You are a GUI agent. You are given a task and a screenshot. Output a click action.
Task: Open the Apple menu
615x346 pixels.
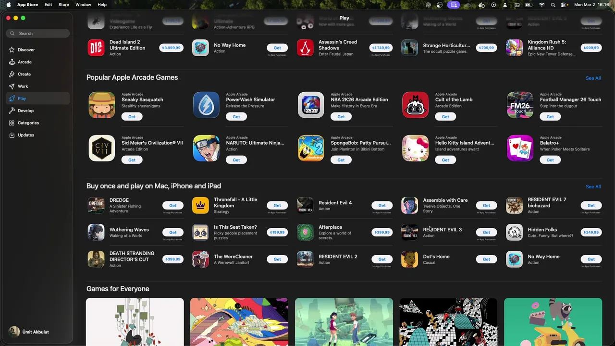pyautogui.click(x=8, y=4)
